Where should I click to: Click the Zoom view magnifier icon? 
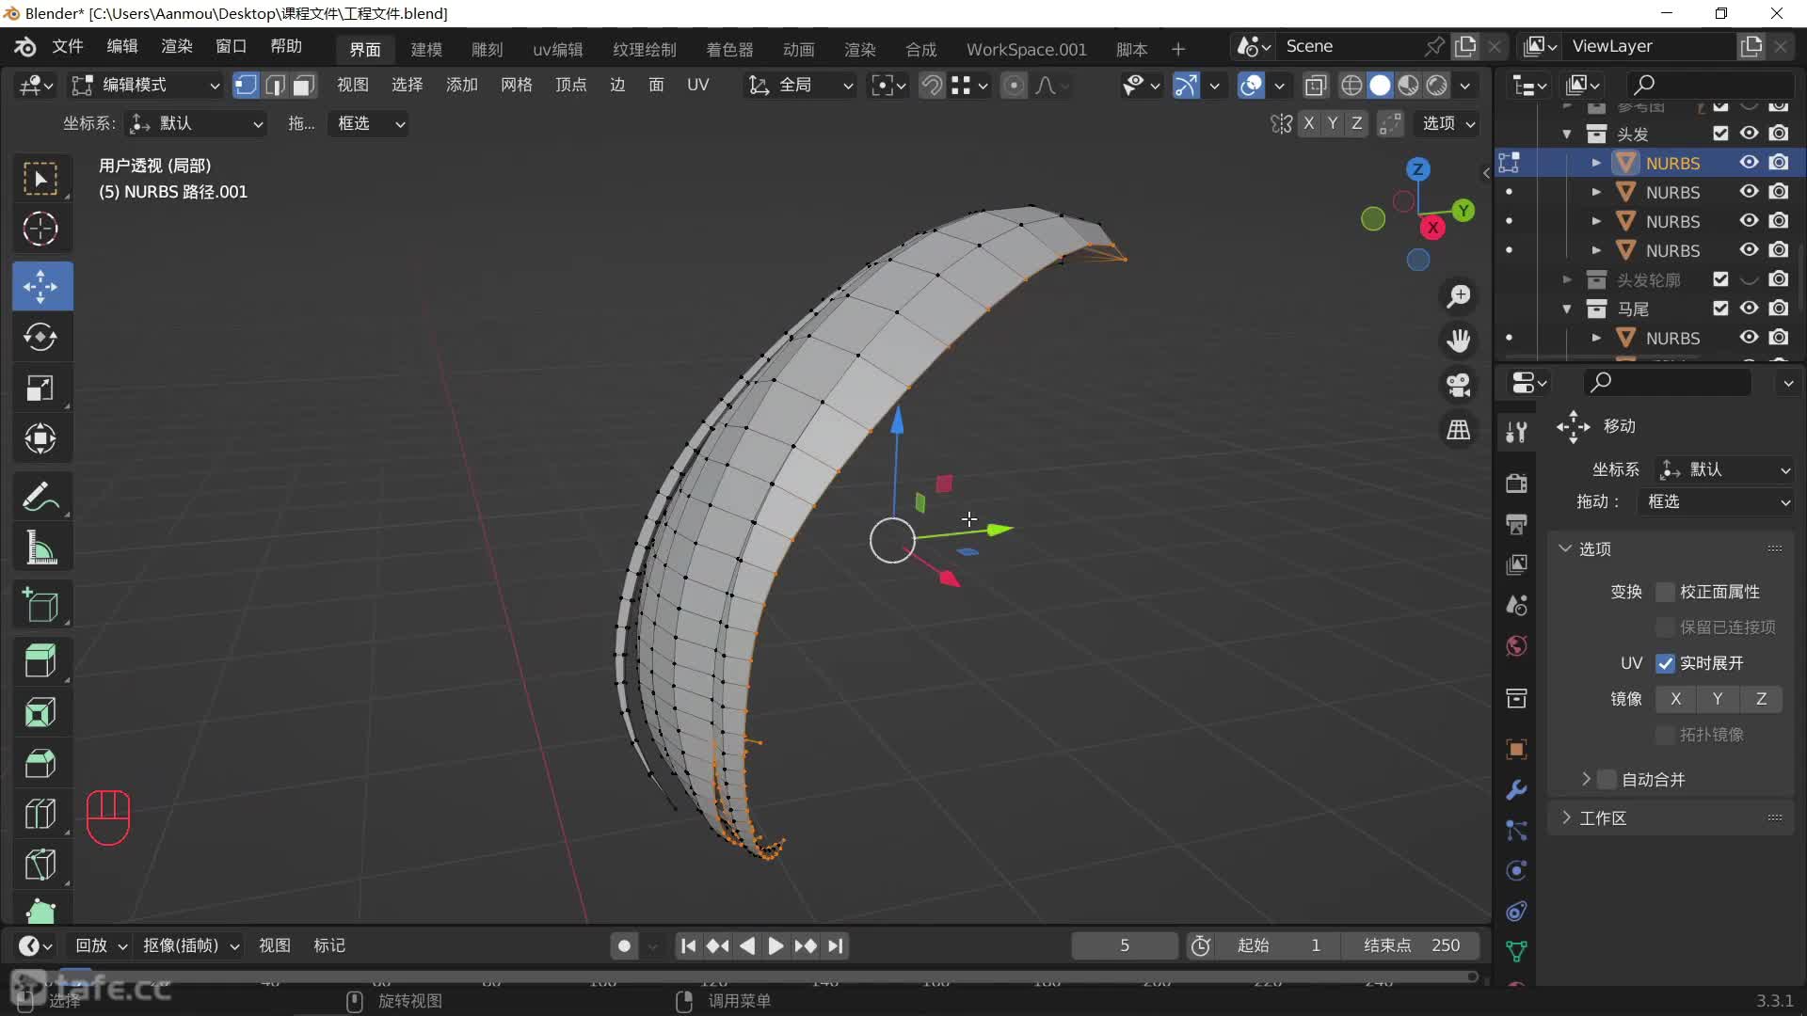pos(1458,296)
